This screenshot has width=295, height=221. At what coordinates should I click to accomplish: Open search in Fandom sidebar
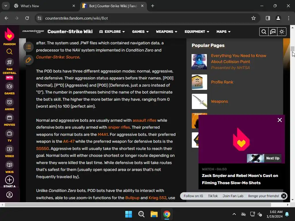10,52
